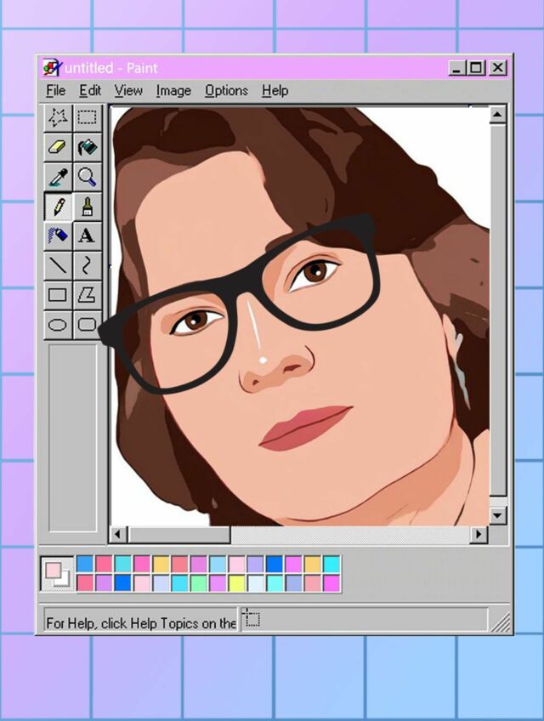The image size is (544, 721).
Task: Activate the Pick Color eyedropper tool
Action: coord(58,177)
